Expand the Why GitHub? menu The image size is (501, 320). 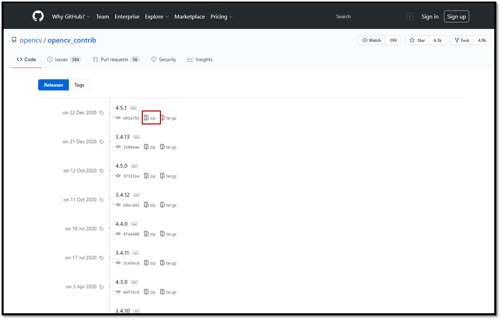pos(71,17)
